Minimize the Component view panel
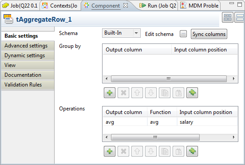The width and height of the screenshot is (245, 165). click(x=232, y=3)
